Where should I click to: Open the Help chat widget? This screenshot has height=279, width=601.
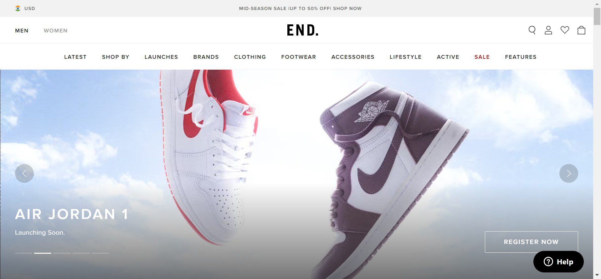(558, 262)
